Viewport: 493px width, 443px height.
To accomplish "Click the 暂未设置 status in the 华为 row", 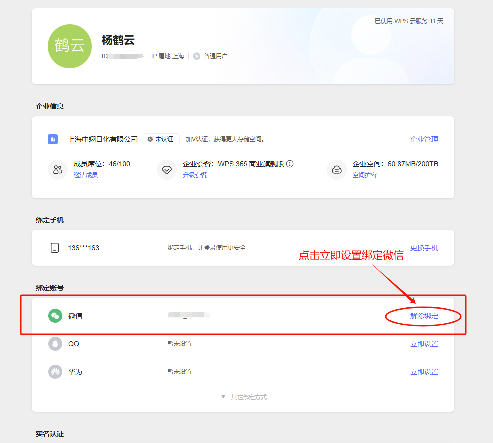I will (180, 372).
